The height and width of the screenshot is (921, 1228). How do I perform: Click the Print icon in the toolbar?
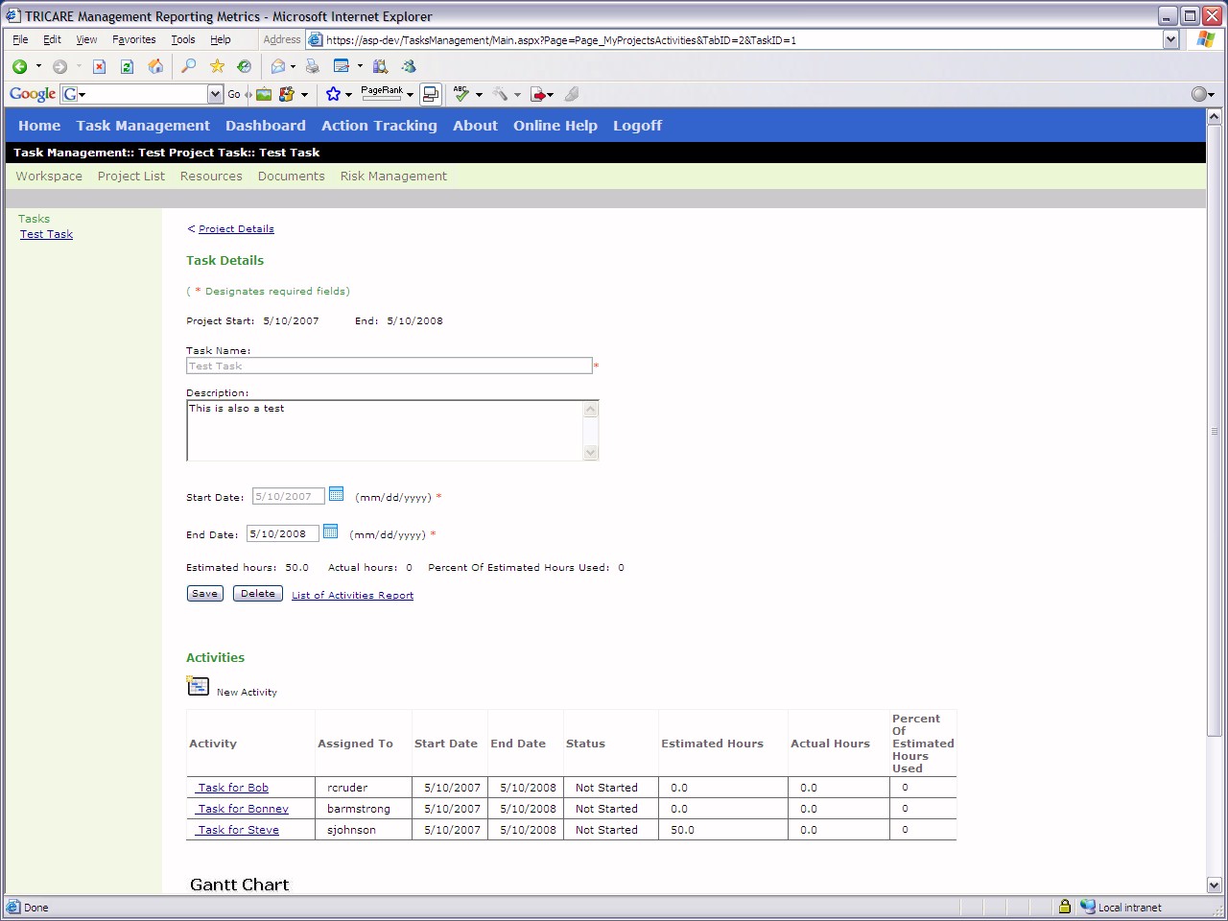(x=312, y=66)
